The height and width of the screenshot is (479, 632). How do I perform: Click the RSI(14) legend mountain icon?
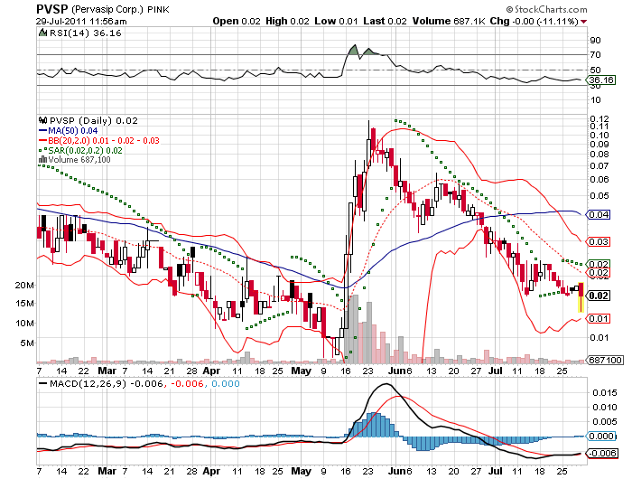click(42, 33)
